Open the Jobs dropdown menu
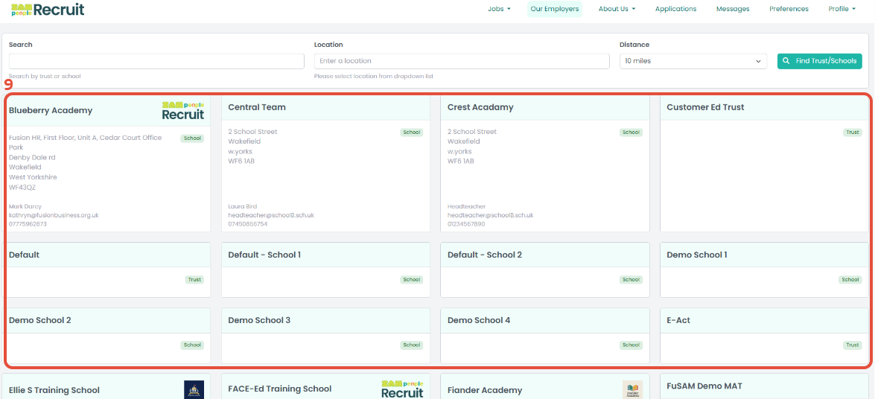 (x=499, y=9)
